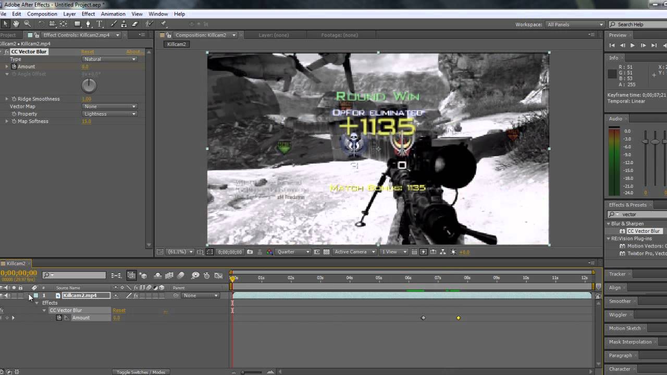
Task: Click the Auto-keyframe stopwatch timeline icon
Action: pyautogui.click(x=207, y=276)
